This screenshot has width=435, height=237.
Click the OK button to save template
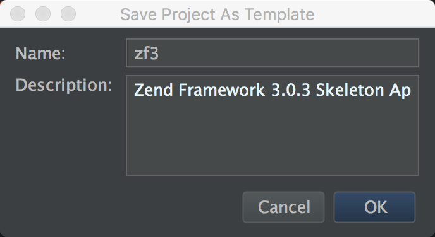[x=374, y=207]
